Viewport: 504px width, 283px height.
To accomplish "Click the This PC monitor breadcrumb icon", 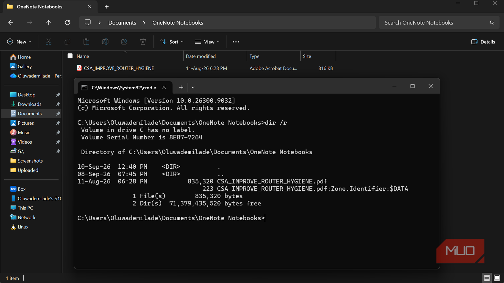I will pos(88,23).
